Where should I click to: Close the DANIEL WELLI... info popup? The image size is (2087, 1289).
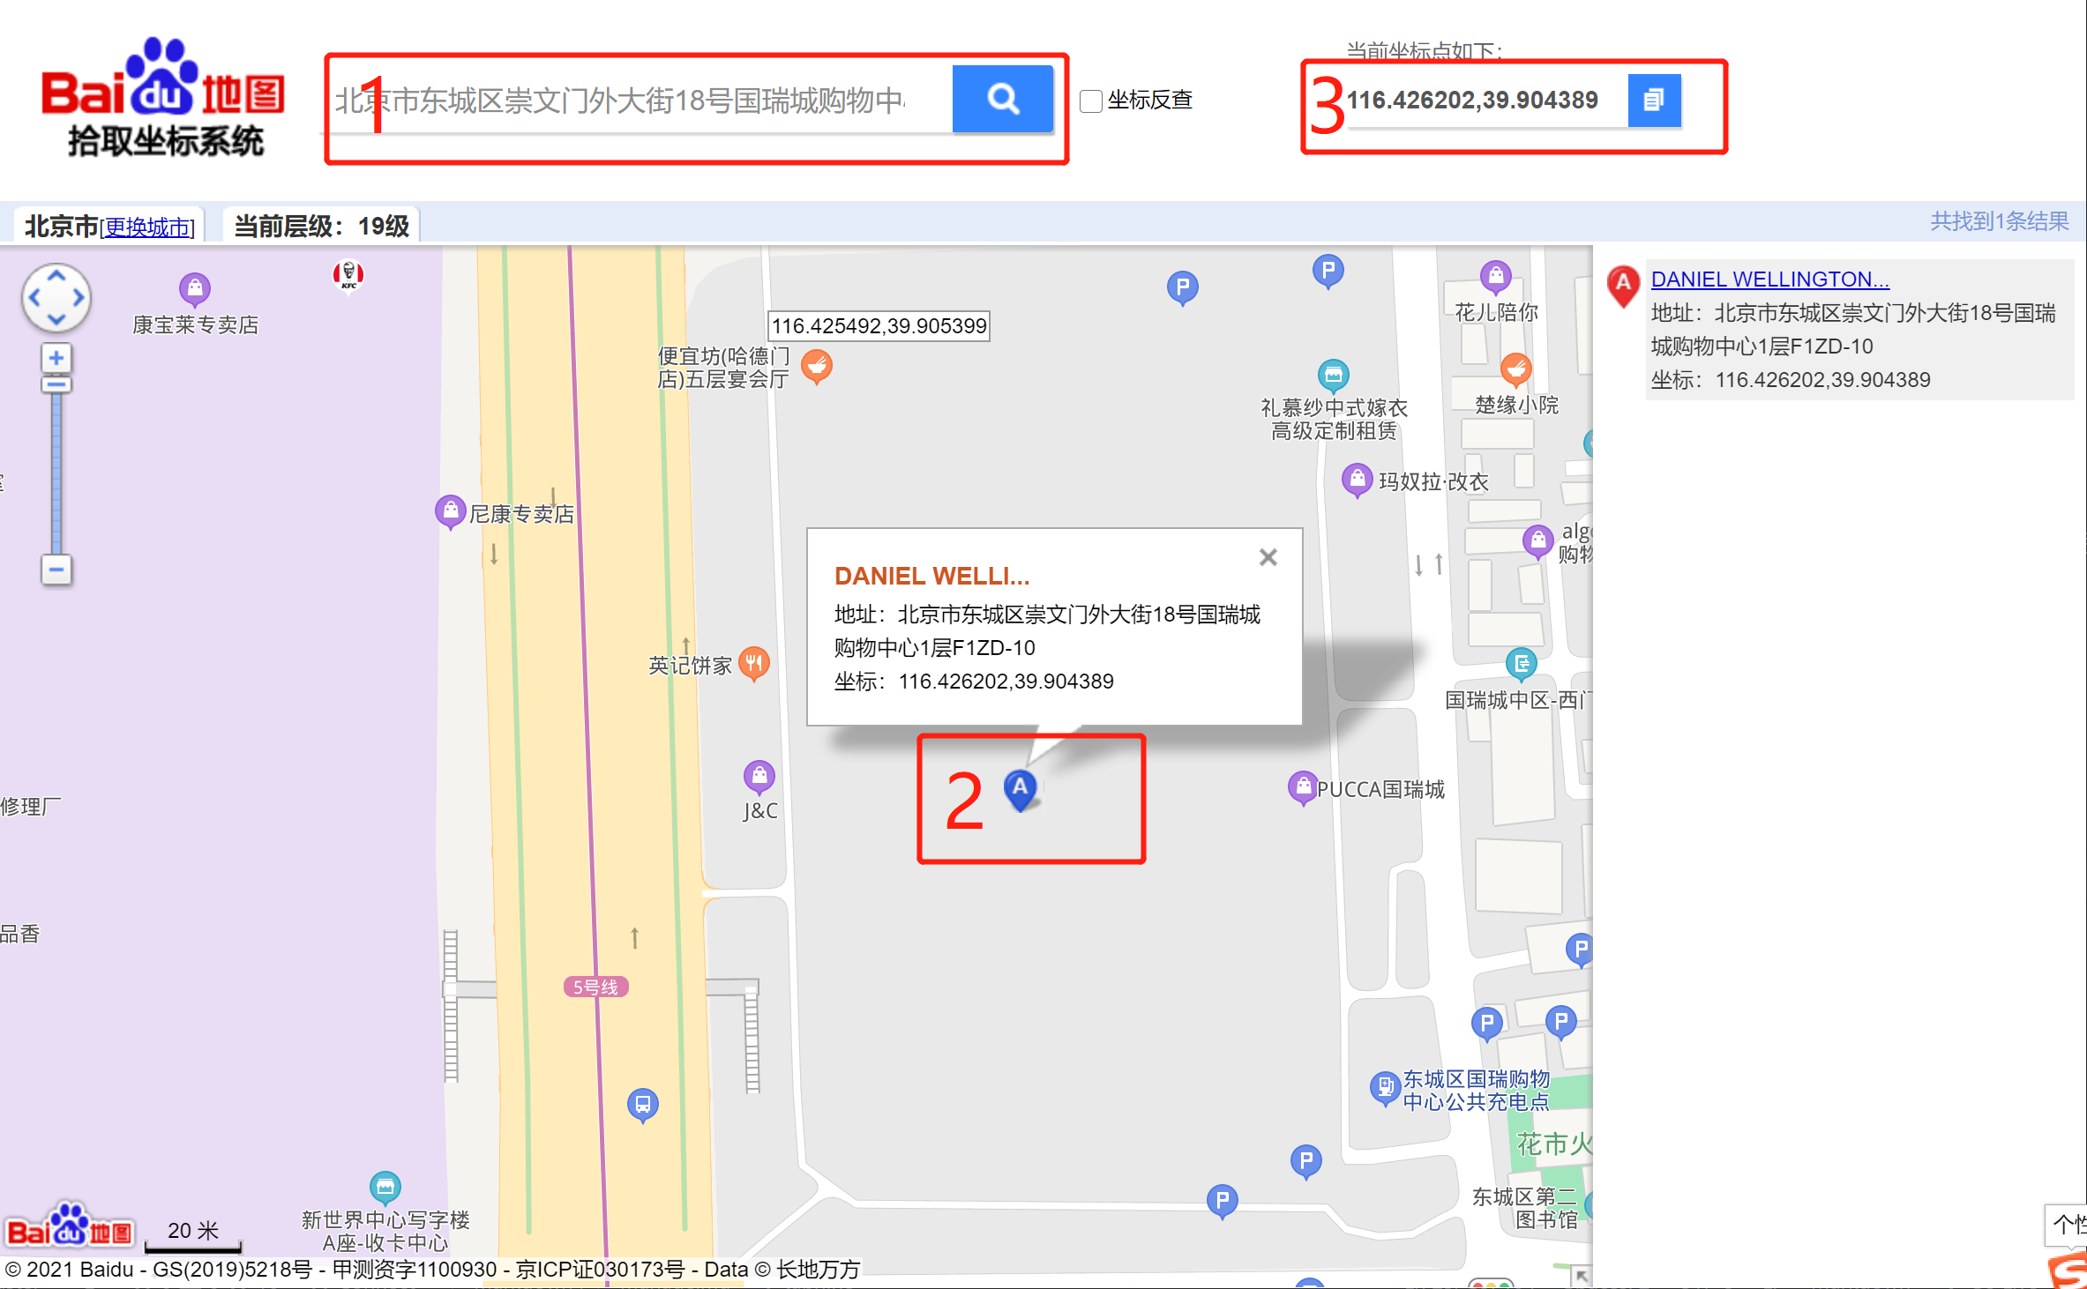[1268, 557]
